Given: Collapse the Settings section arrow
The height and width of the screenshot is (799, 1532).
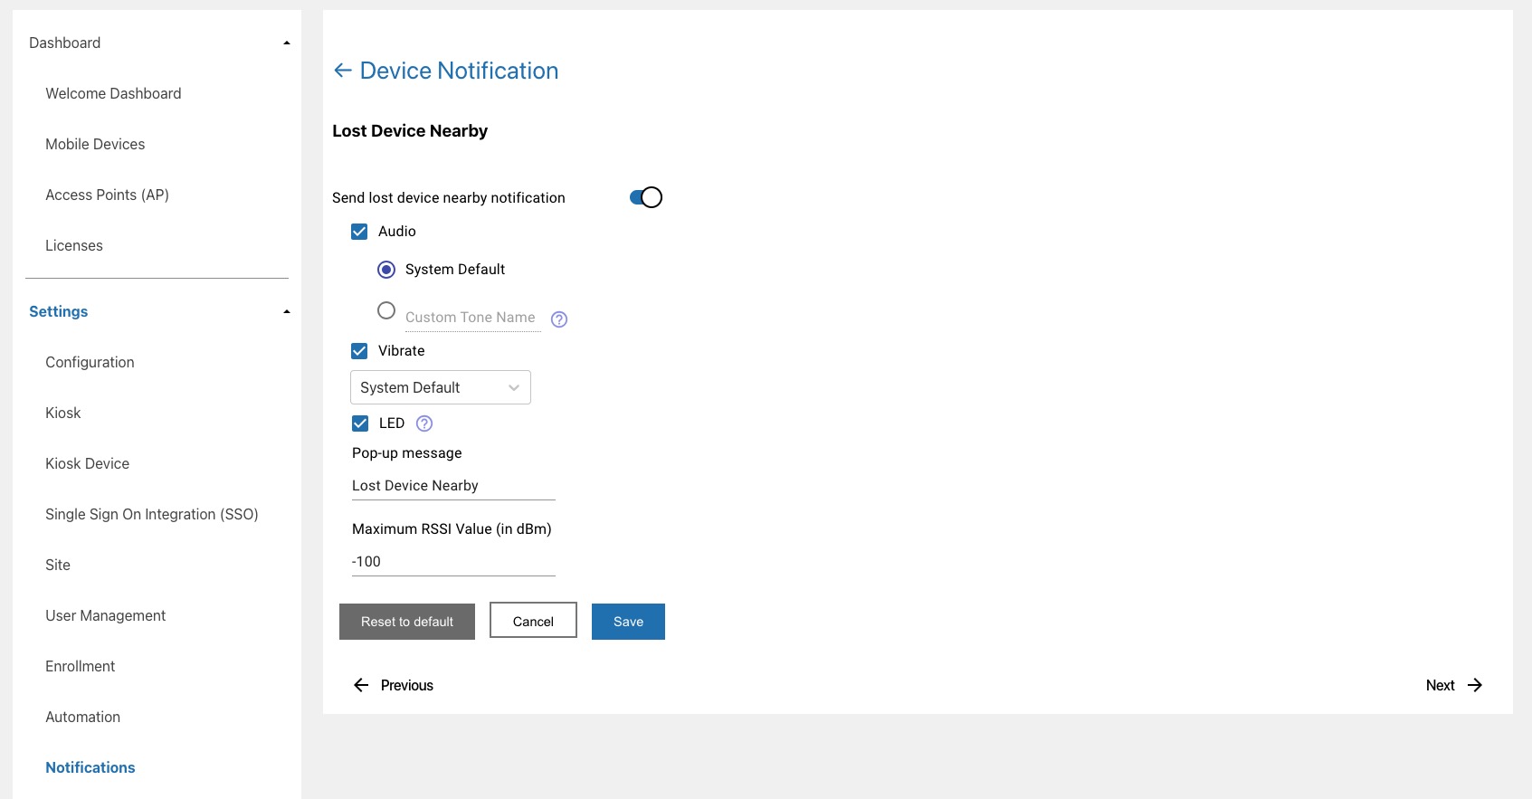Looking at the screenshot, I should click(287, 312).
